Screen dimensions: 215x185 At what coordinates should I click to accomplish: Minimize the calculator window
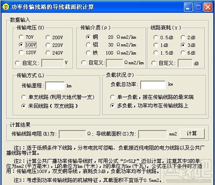[x=188, y=7]
